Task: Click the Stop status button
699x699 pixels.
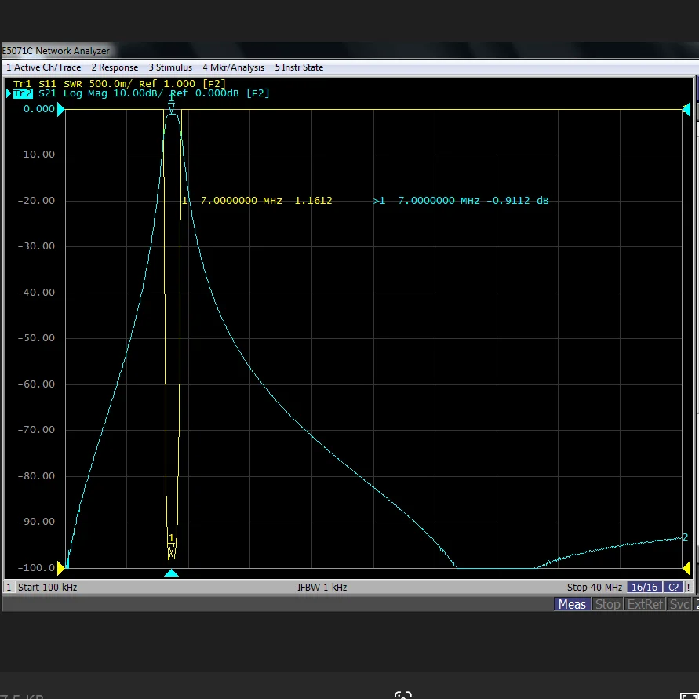Action: click(608, 604)
